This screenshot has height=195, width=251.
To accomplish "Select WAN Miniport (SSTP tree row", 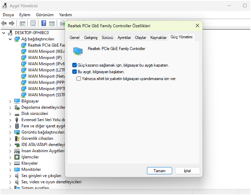I will click(43, 95).
